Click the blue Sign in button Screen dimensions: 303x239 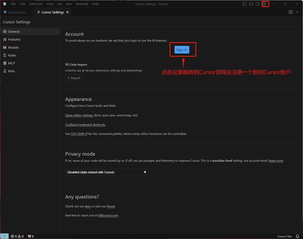(x=182, y=50)
